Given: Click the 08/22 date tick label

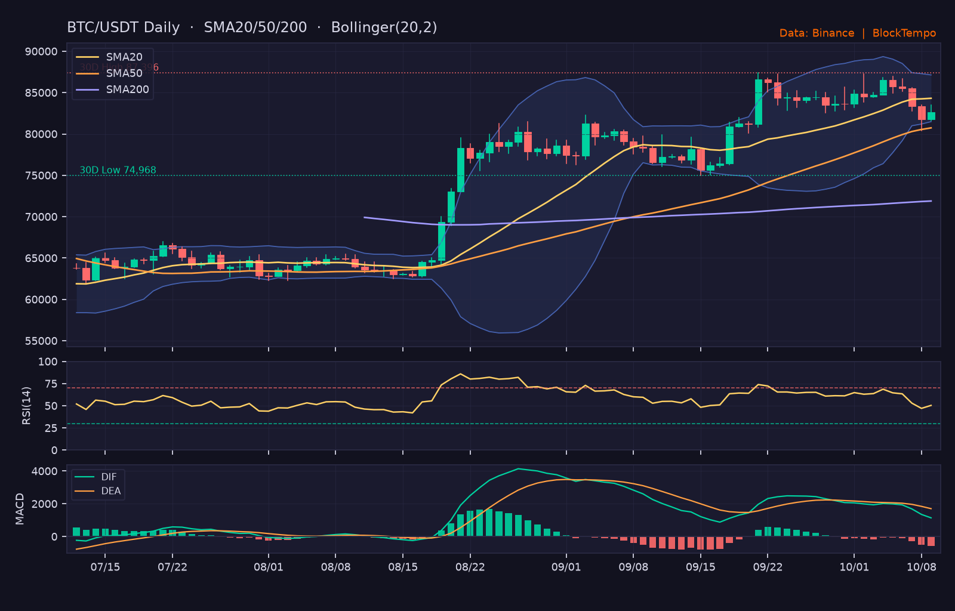Looking at the screenshot, I should (470, 567).
